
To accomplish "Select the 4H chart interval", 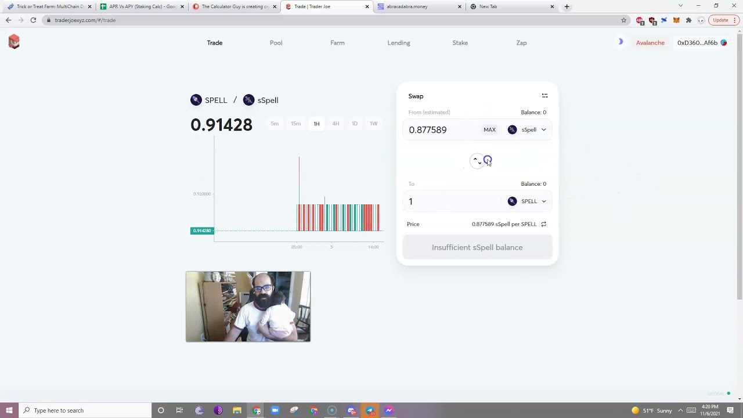I will [336, 124].
